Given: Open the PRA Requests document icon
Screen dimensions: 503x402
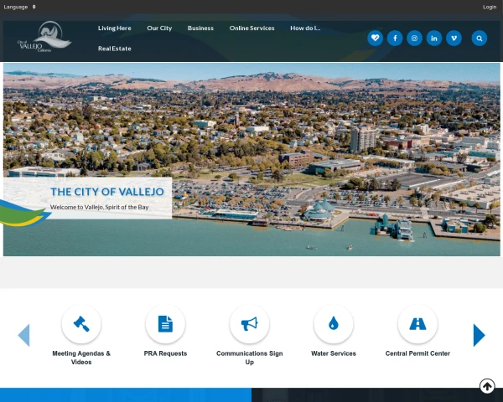Looking at the screenshot, I should click(x=165, y=324).
